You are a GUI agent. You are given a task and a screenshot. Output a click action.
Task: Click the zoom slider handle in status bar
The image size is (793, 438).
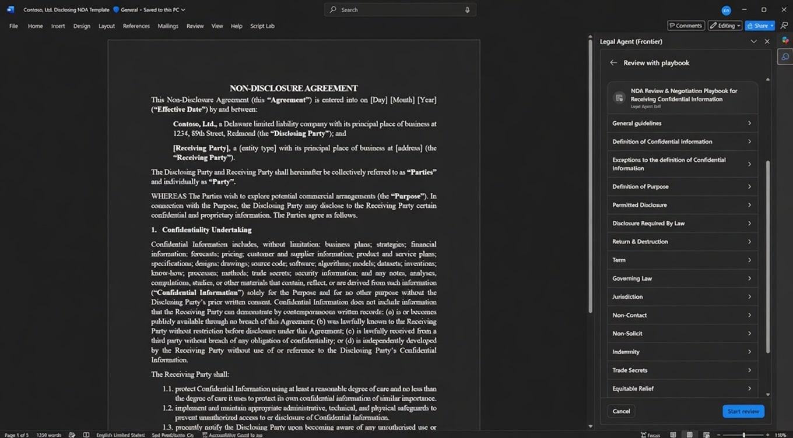pyautogui.click(x=743, y=435)
